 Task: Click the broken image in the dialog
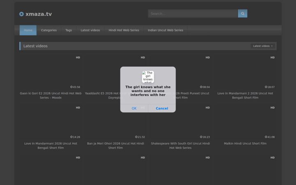coord(148,77)
